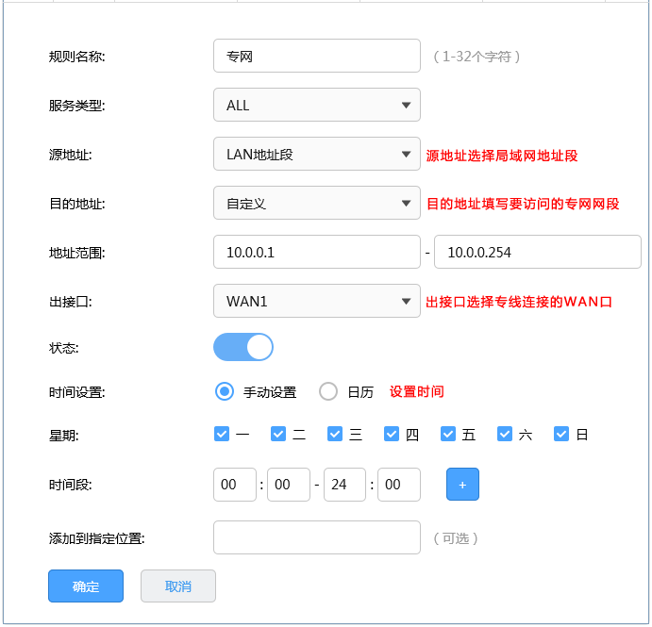Click the 地址范围 label
The height and width of the screenshot is (627, 652).
pos(77,253)
